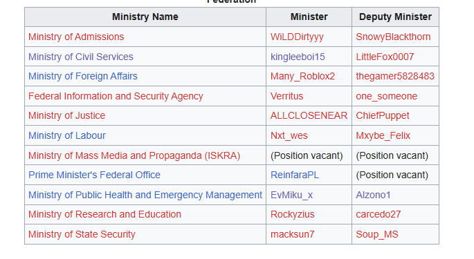This screenshot has height=259, width=474.
Task: Click Ministry of Research and Education link
Action: click(x=104, y=214)
